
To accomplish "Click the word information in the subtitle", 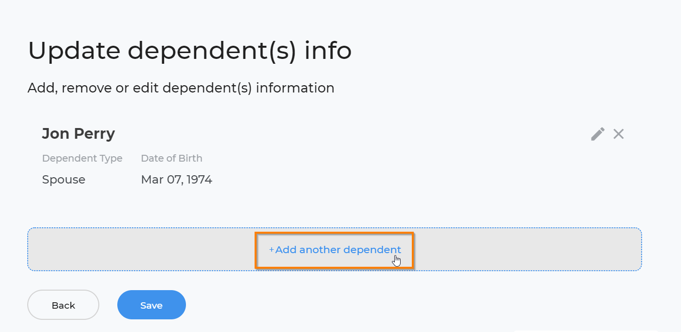I will tap(295, 88).
